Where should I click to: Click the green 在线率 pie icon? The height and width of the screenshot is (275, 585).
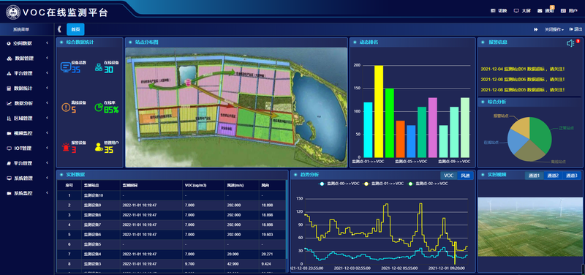point(99,107)
